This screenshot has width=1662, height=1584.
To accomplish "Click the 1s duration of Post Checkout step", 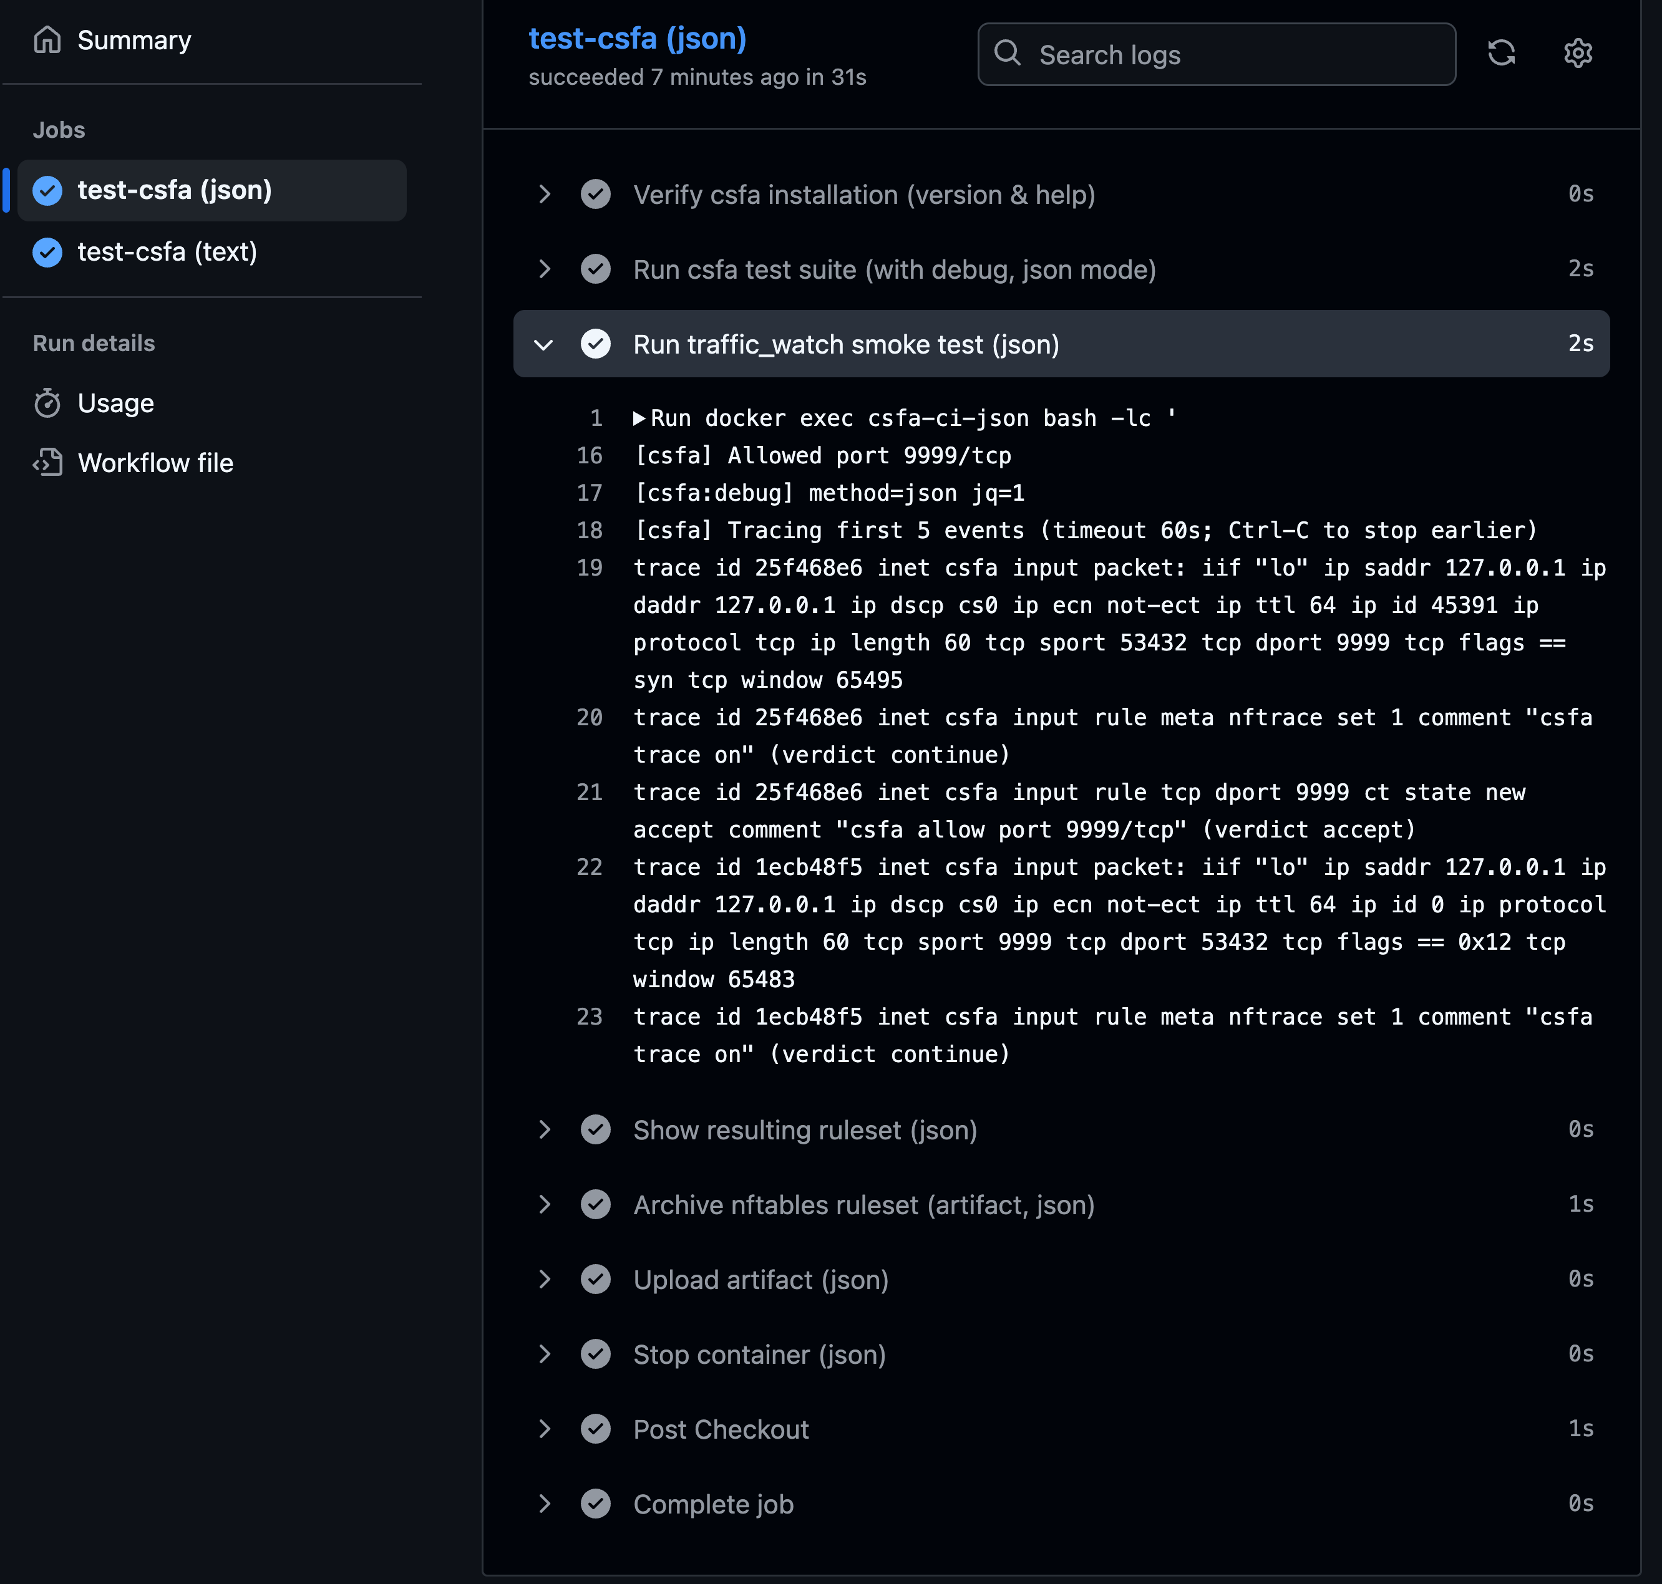I will pyautogui.click(x=1581, y=1429).
